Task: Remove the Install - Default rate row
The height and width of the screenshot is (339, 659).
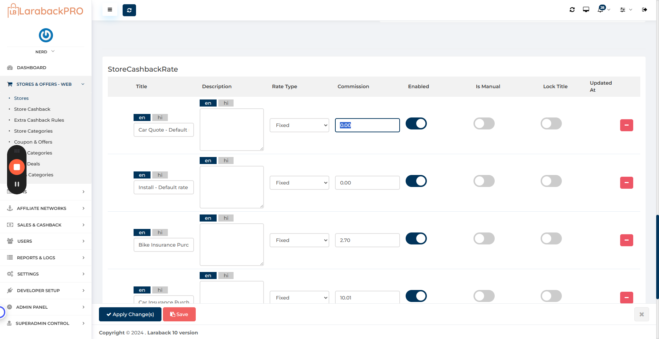Action: 626,183
